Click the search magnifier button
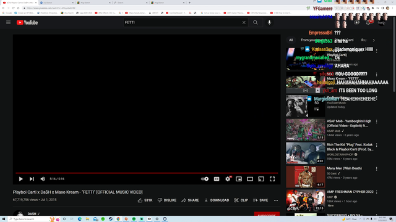 click(256, 22)
